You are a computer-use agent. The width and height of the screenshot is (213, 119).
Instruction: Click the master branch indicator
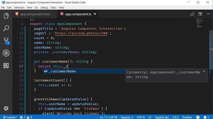[10, 117]
